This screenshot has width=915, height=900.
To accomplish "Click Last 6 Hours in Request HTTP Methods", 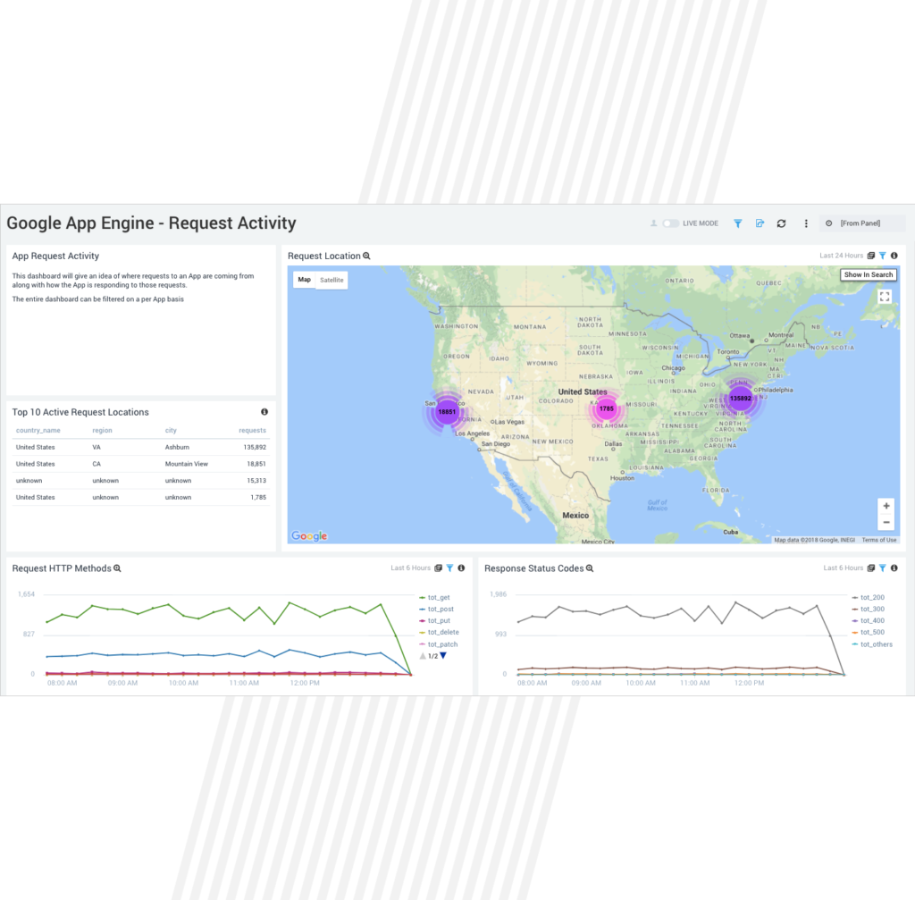I will click(410, 568).
